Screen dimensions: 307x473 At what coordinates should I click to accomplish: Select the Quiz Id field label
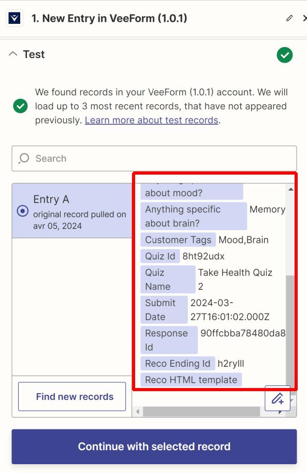(x=160, y=256)
